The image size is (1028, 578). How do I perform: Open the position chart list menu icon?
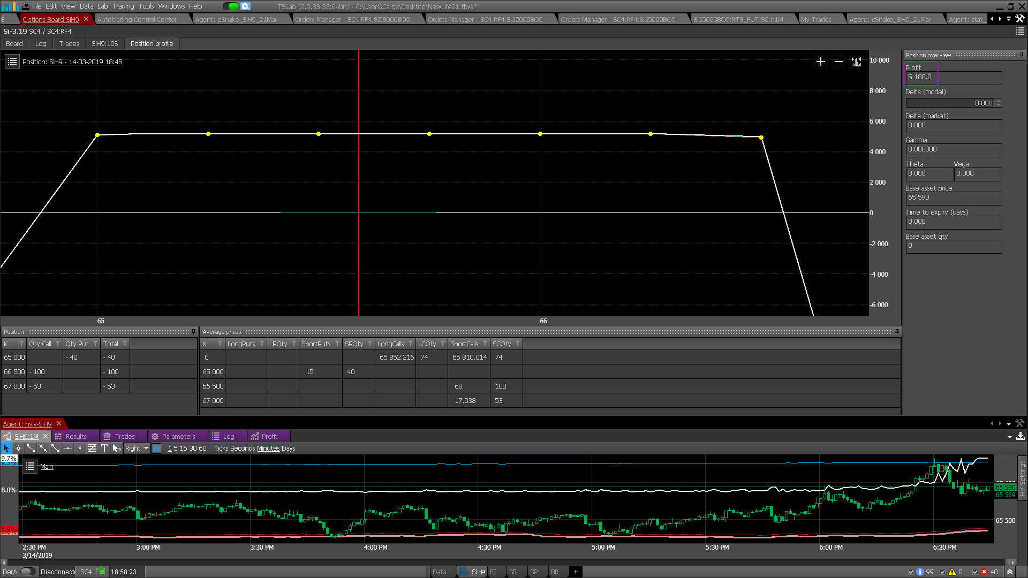tap(12, 62)
